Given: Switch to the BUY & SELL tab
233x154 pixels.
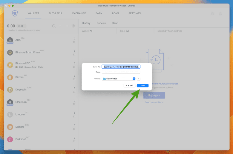Looking at the screenshot, I should [56, 13].
